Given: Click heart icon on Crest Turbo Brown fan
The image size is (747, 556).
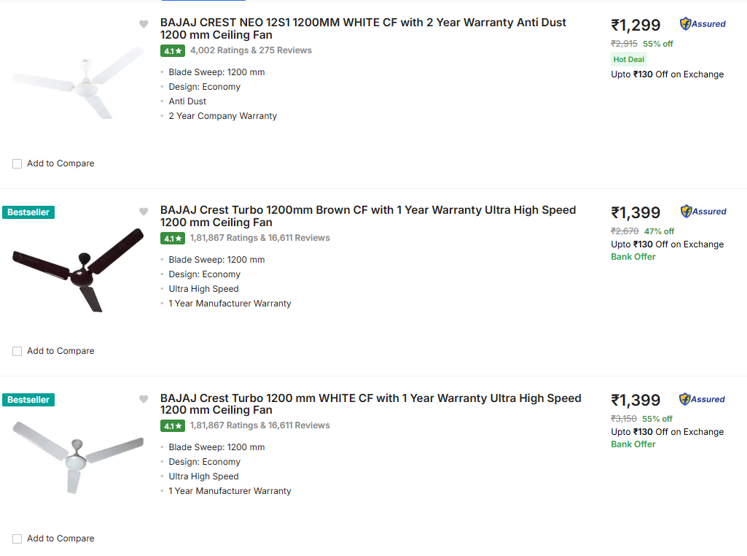Looking at the screenshot, I should tap(144, 212).
